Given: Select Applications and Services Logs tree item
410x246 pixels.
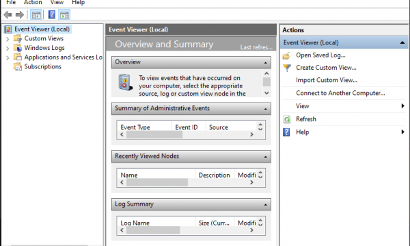Looking at the screenshot, I should tap(64, 57).
